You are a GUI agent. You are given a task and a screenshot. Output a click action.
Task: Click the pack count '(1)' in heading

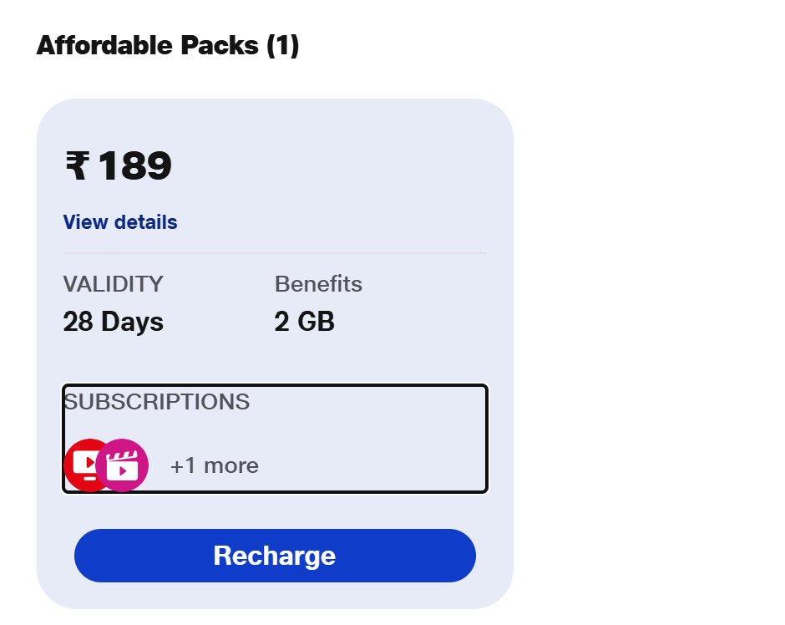(282, 45)
